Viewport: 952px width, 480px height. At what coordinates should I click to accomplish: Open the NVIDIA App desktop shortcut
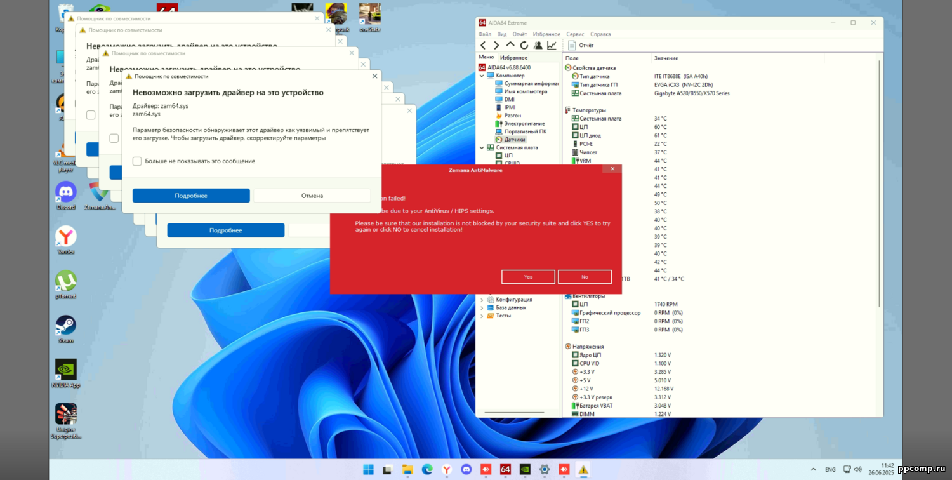[65, 373]
